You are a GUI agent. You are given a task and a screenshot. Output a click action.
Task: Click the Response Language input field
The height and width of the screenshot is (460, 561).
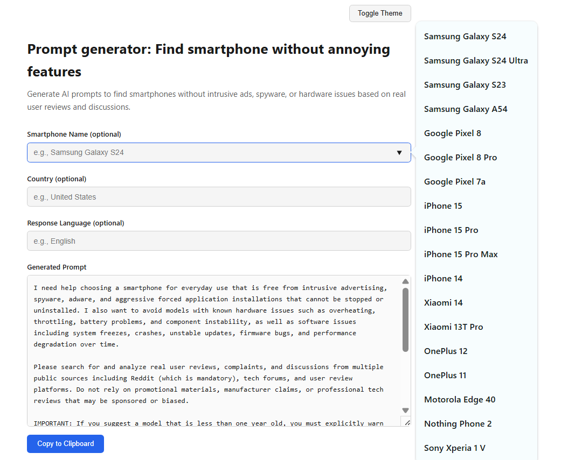(219, 241)
